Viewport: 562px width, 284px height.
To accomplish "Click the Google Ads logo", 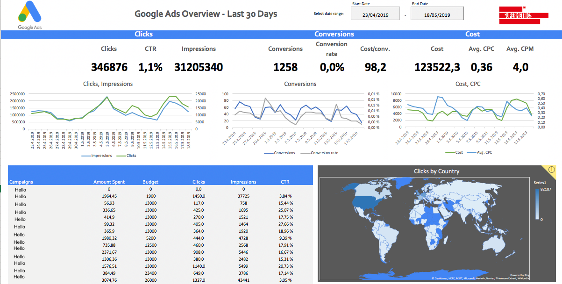I will coord(29,15).
